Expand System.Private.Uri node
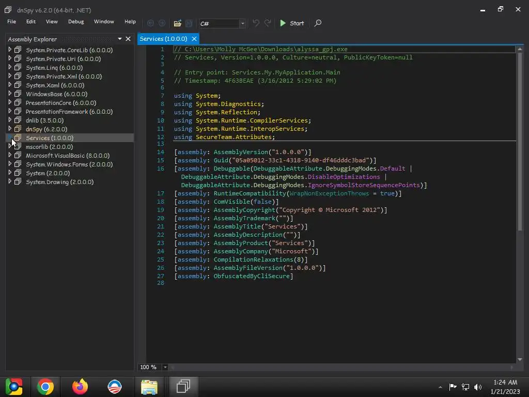The width and height of the screenshot is (529, 397). click(10, 58)
